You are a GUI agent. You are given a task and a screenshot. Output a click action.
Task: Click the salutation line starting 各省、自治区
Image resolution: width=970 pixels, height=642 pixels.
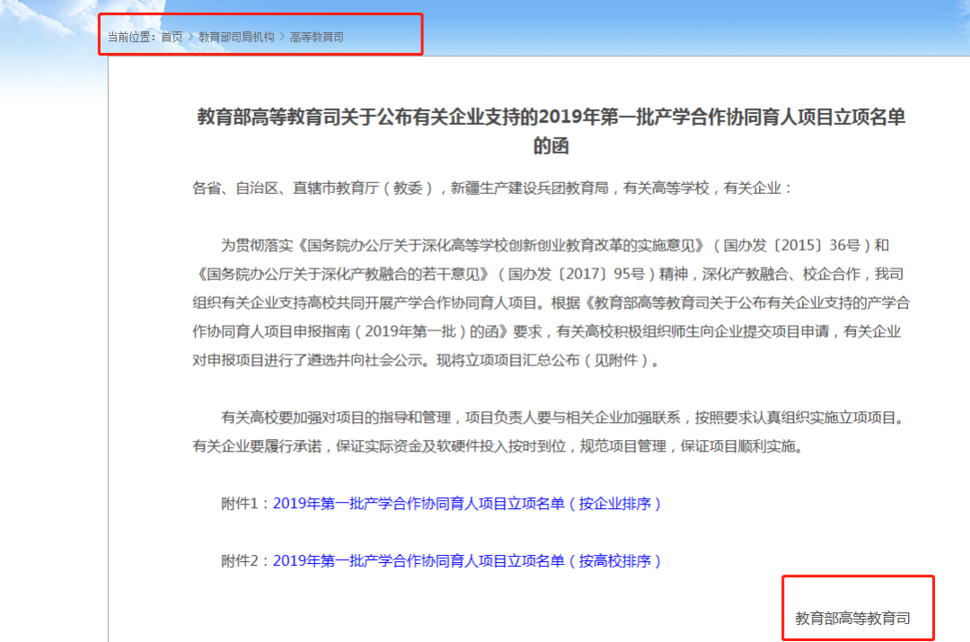coord(492,188)
